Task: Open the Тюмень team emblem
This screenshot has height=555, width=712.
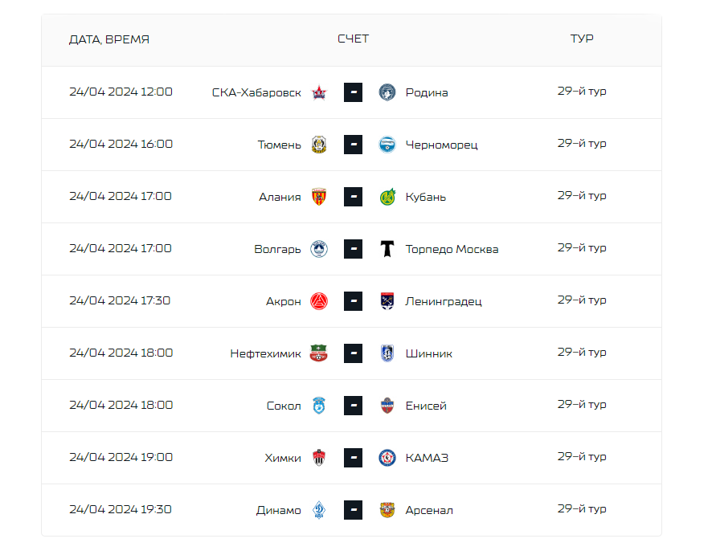Action: click(x=319, y=145)
